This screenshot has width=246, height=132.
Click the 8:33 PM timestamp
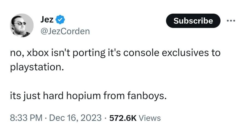(x=26, y=118)
